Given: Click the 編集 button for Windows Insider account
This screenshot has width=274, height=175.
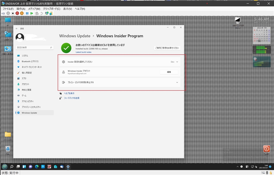Looking at the screenshot, I should tap(169, 72).
